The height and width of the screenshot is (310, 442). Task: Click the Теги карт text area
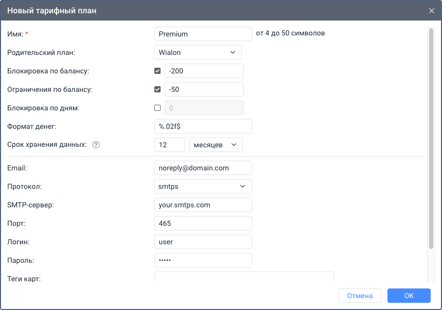(244, 277)
